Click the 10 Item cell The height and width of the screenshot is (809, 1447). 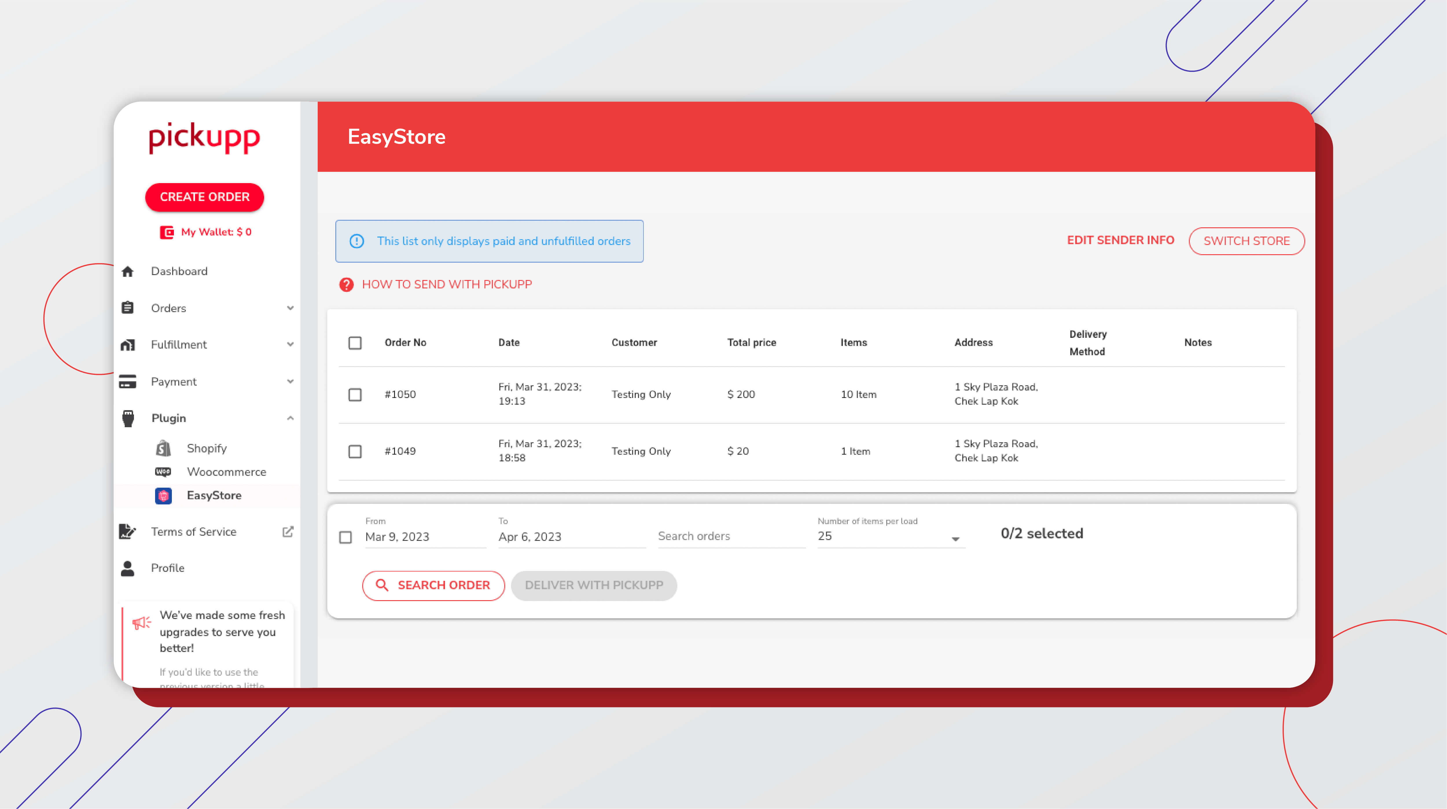click(x=858, y=395)
